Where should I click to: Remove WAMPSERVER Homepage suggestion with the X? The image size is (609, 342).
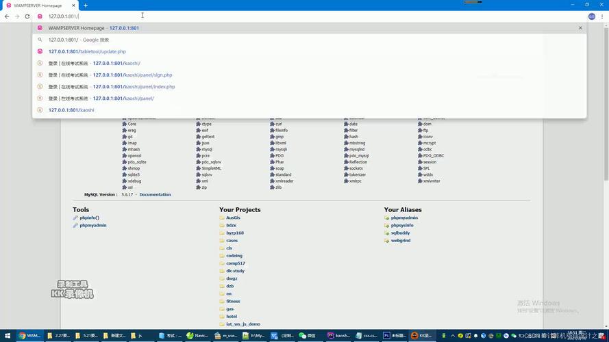coord(580,28)
